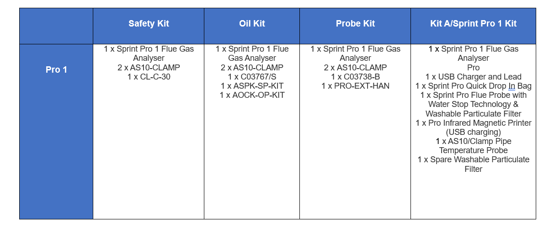Viewport: 549px width, 229px height.
Task: Click the underlined word In
Action: coord(512,86)
